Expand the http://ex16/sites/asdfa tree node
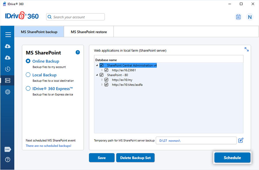 click(102, 85)
